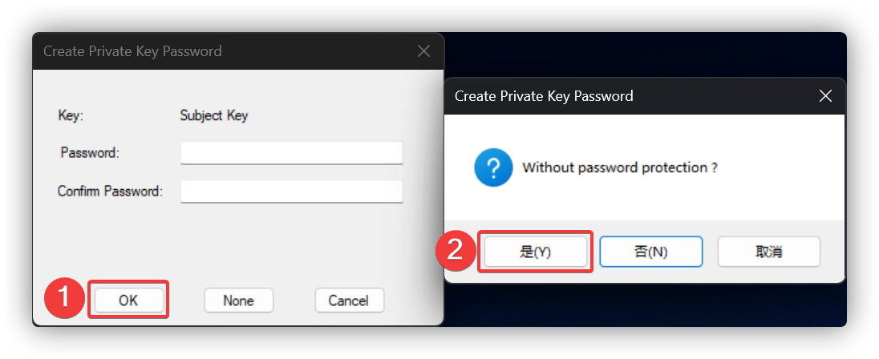Image resolution: width=879 pixels, height=359 pixels.
Task: Click the 'Without password protection ?' message
Action: (x=619, y=168)
